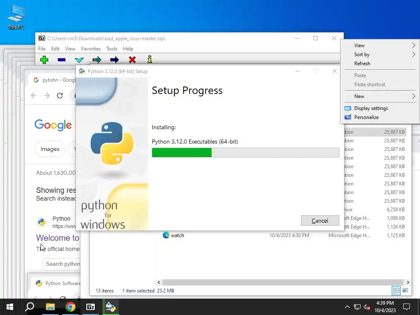The width and height of the screenshot is (420, 315).
Task: Click the Search python.org field
Action: coord(62,264)
